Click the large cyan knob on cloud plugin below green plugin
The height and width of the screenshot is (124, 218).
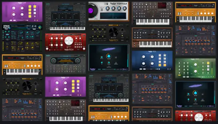195,93
